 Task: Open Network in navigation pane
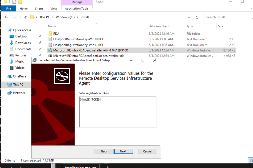(x=19, y=93)
